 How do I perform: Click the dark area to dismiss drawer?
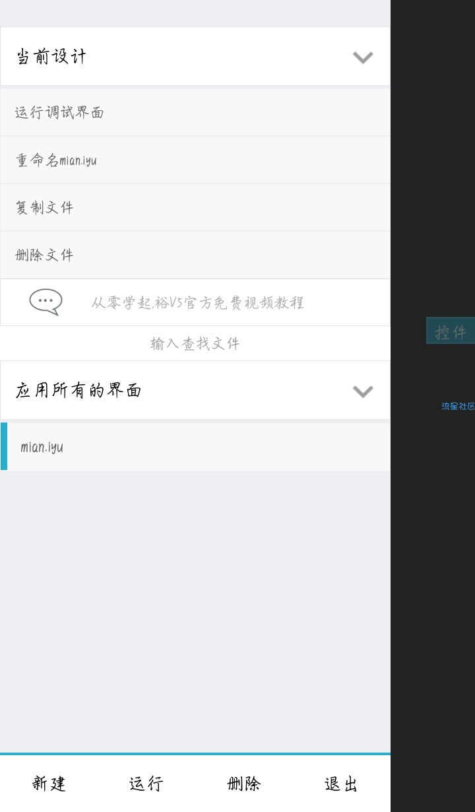point(433,594)
